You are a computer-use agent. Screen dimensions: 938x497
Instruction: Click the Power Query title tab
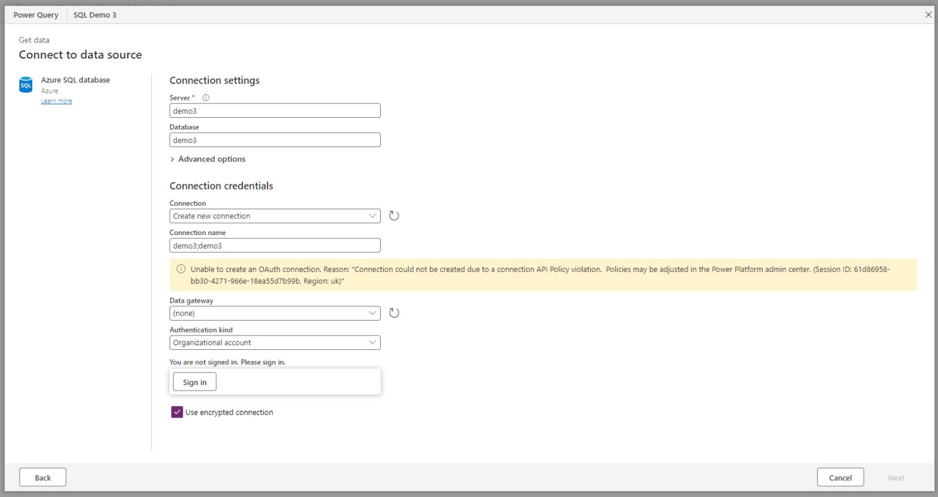point(36,15)
